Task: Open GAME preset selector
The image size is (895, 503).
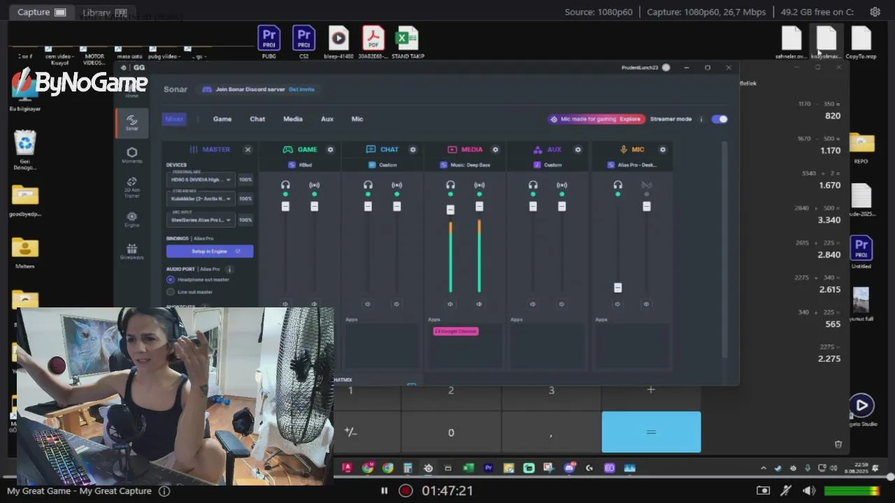Action: pos(301,165)
